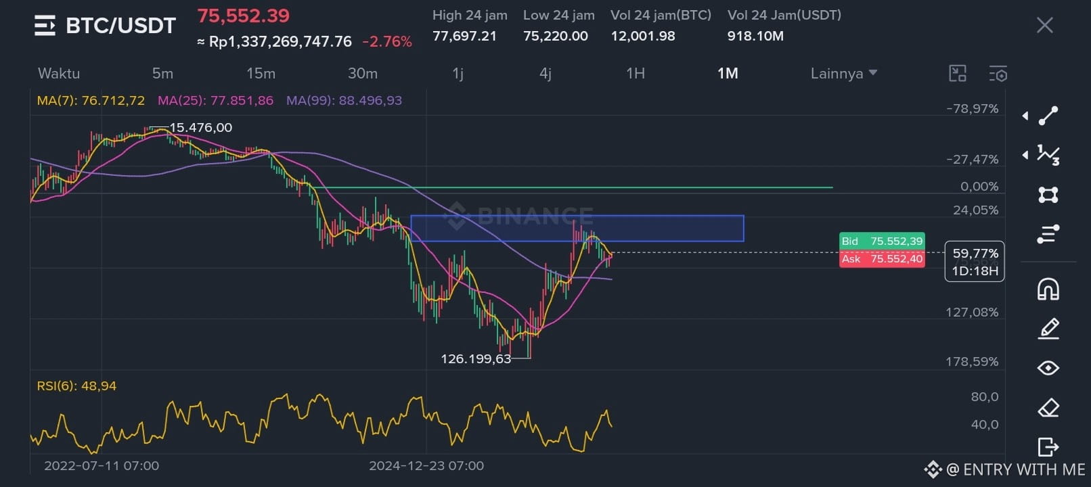Select the 1H timeframe
1091x487 pixels.
click(x=636, y=73)
